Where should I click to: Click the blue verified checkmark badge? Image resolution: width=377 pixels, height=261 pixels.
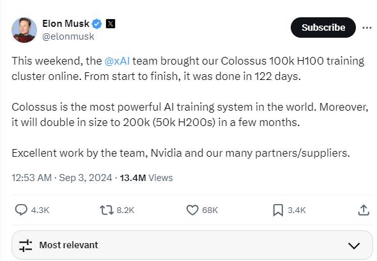coord(97,24)
